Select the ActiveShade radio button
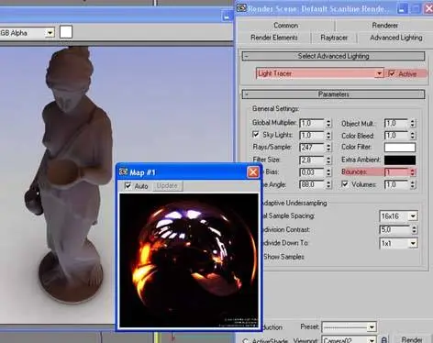 pyautogui.click(x=246, y=341)
